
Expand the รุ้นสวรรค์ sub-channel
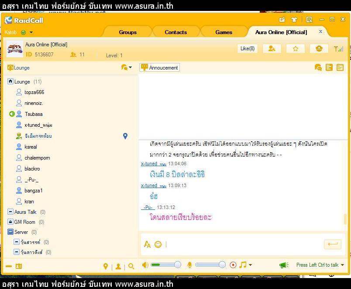pos(17,242)
